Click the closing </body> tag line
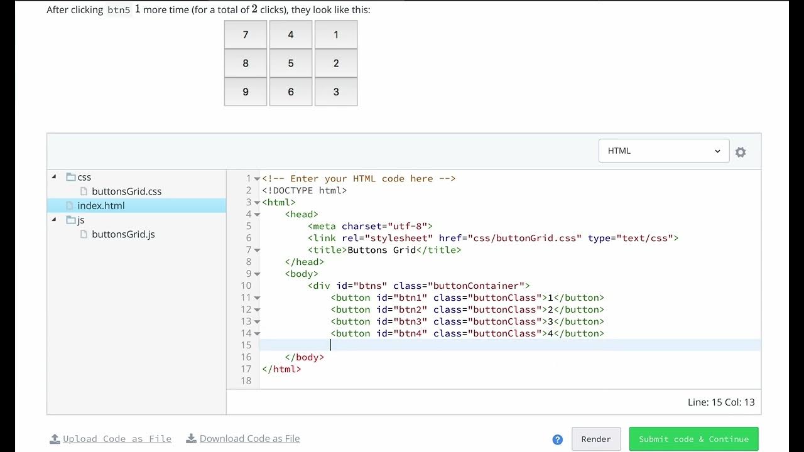Viewport: 804px width, 452px height. (x=305, y=357)
